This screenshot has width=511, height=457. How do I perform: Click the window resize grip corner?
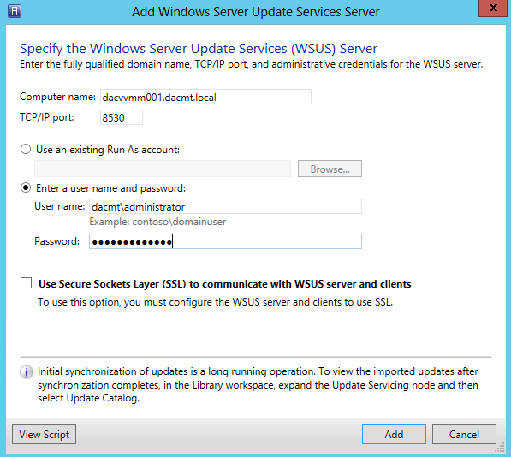coord(500,448)
